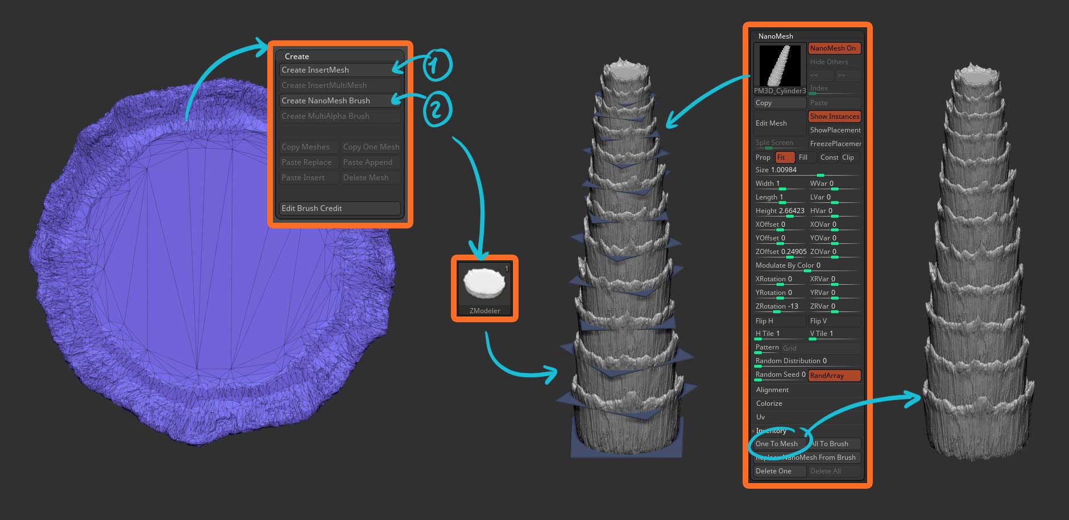The height and width of the screenshot is (520, 1069).
Task: Toggle the Fit sizing mode
Action: coord(785,157)
